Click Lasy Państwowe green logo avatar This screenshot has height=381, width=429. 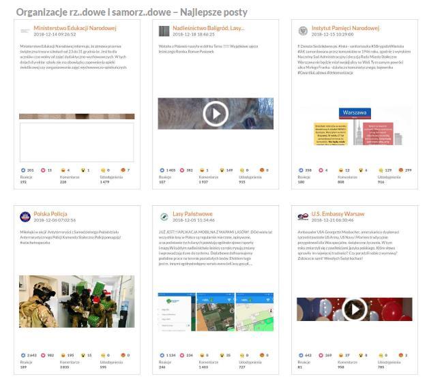pos(164,217)
